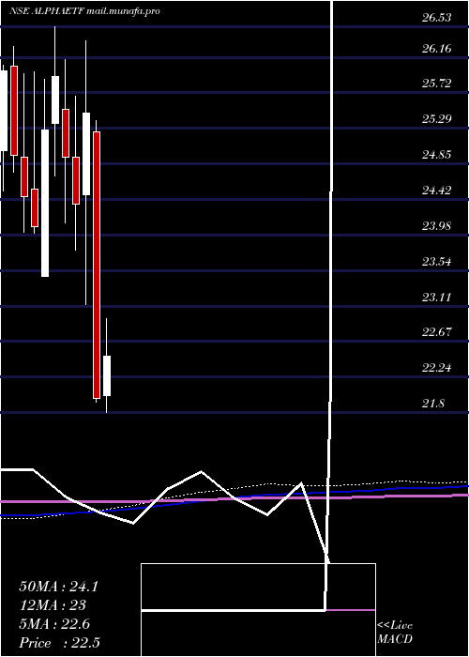Viewport: 469px width, 657px height.
Task: Click the 24.42 price axis label
Action: [437, 191]
